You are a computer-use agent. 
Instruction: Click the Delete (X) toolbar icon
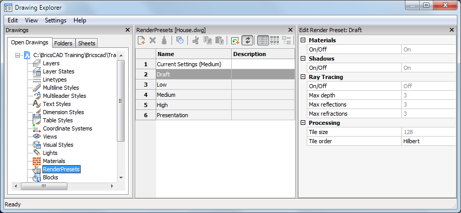click(x=153, y=40)
